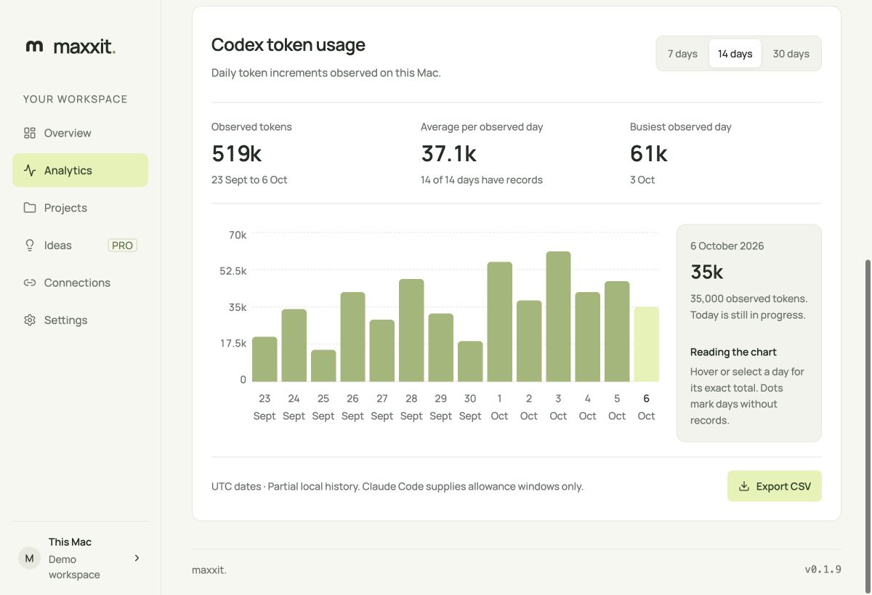This screenshot has width=872, height=595.
Task: Click the 'YOUR WORKSPACE' sidebar heading
Action: (75, 99)
